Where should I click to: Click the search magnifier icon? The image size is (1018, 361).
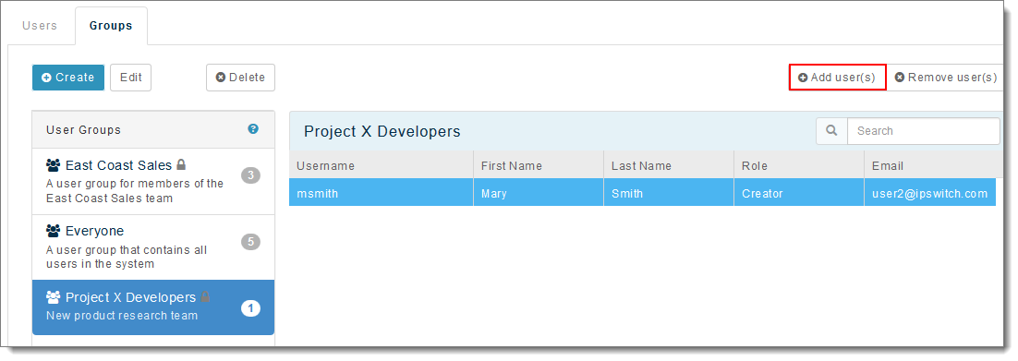(x=831, y=130)
